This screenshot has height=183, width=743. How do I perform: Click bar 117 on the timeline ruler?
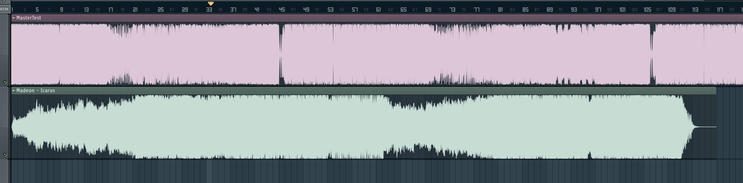coord(720,9)
